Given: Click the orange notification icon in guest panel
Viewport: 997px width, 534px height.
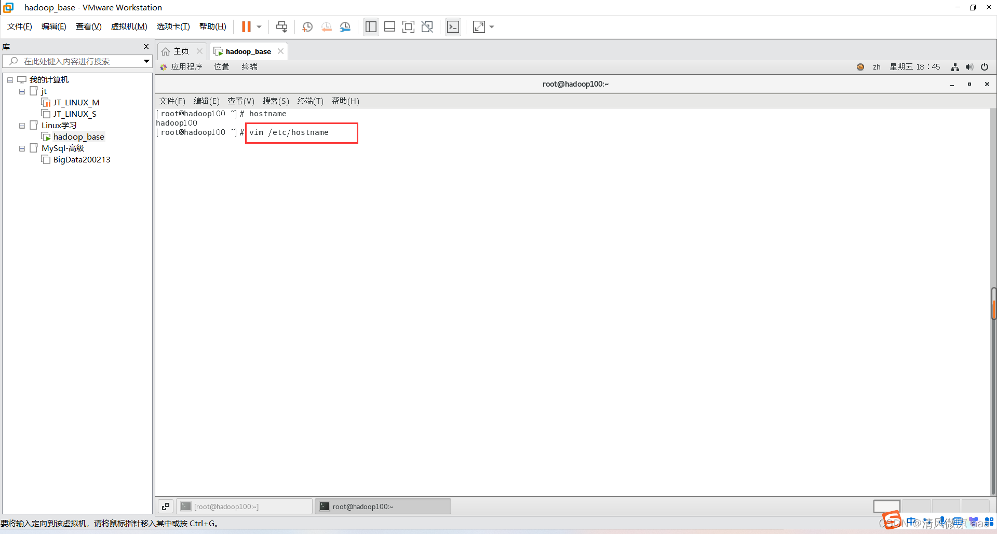Looking at the screenshot, I should [860, 67].
